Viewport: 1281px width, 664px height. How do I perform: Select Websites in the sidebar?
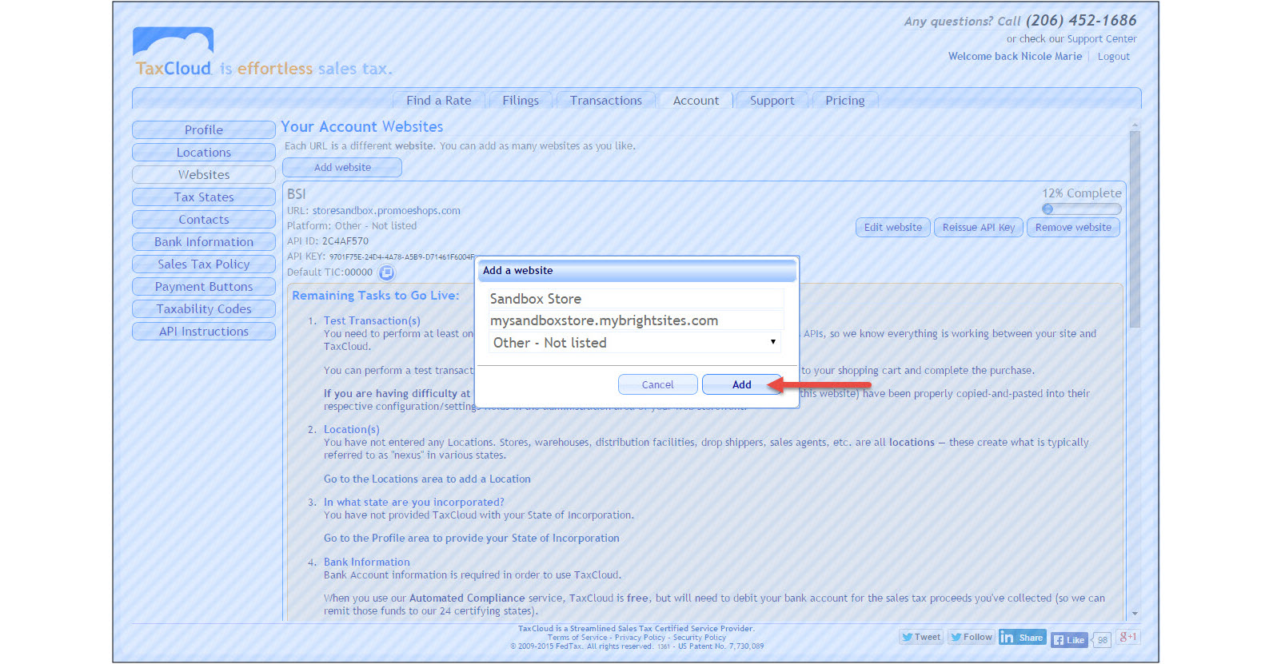tap(204, 175)
